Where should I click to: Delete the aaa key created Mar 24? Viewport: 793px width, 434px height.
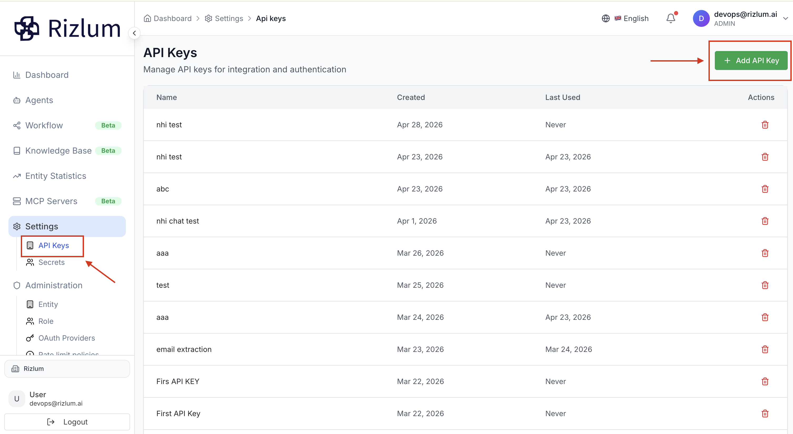(765, 317)
